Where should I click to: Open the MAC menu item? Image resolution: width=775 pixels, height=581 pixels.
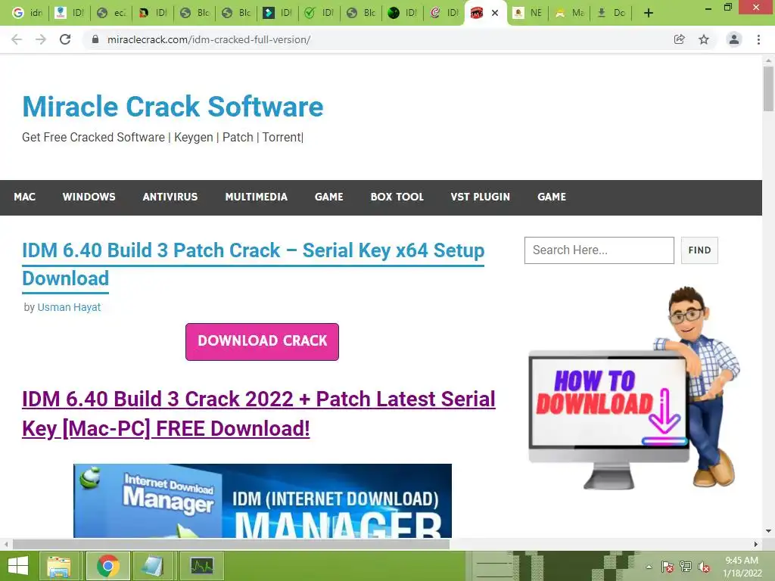(x=25, y=197)
